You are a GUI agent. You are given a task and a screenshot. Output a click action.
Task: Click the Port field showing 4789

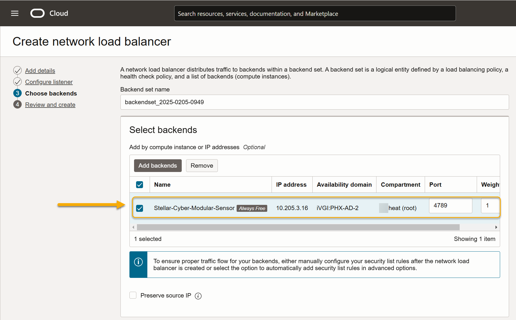(450, 205)
